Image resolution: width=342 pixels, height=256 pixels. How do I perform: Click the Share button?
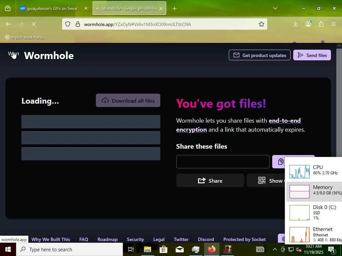point(210,180)
